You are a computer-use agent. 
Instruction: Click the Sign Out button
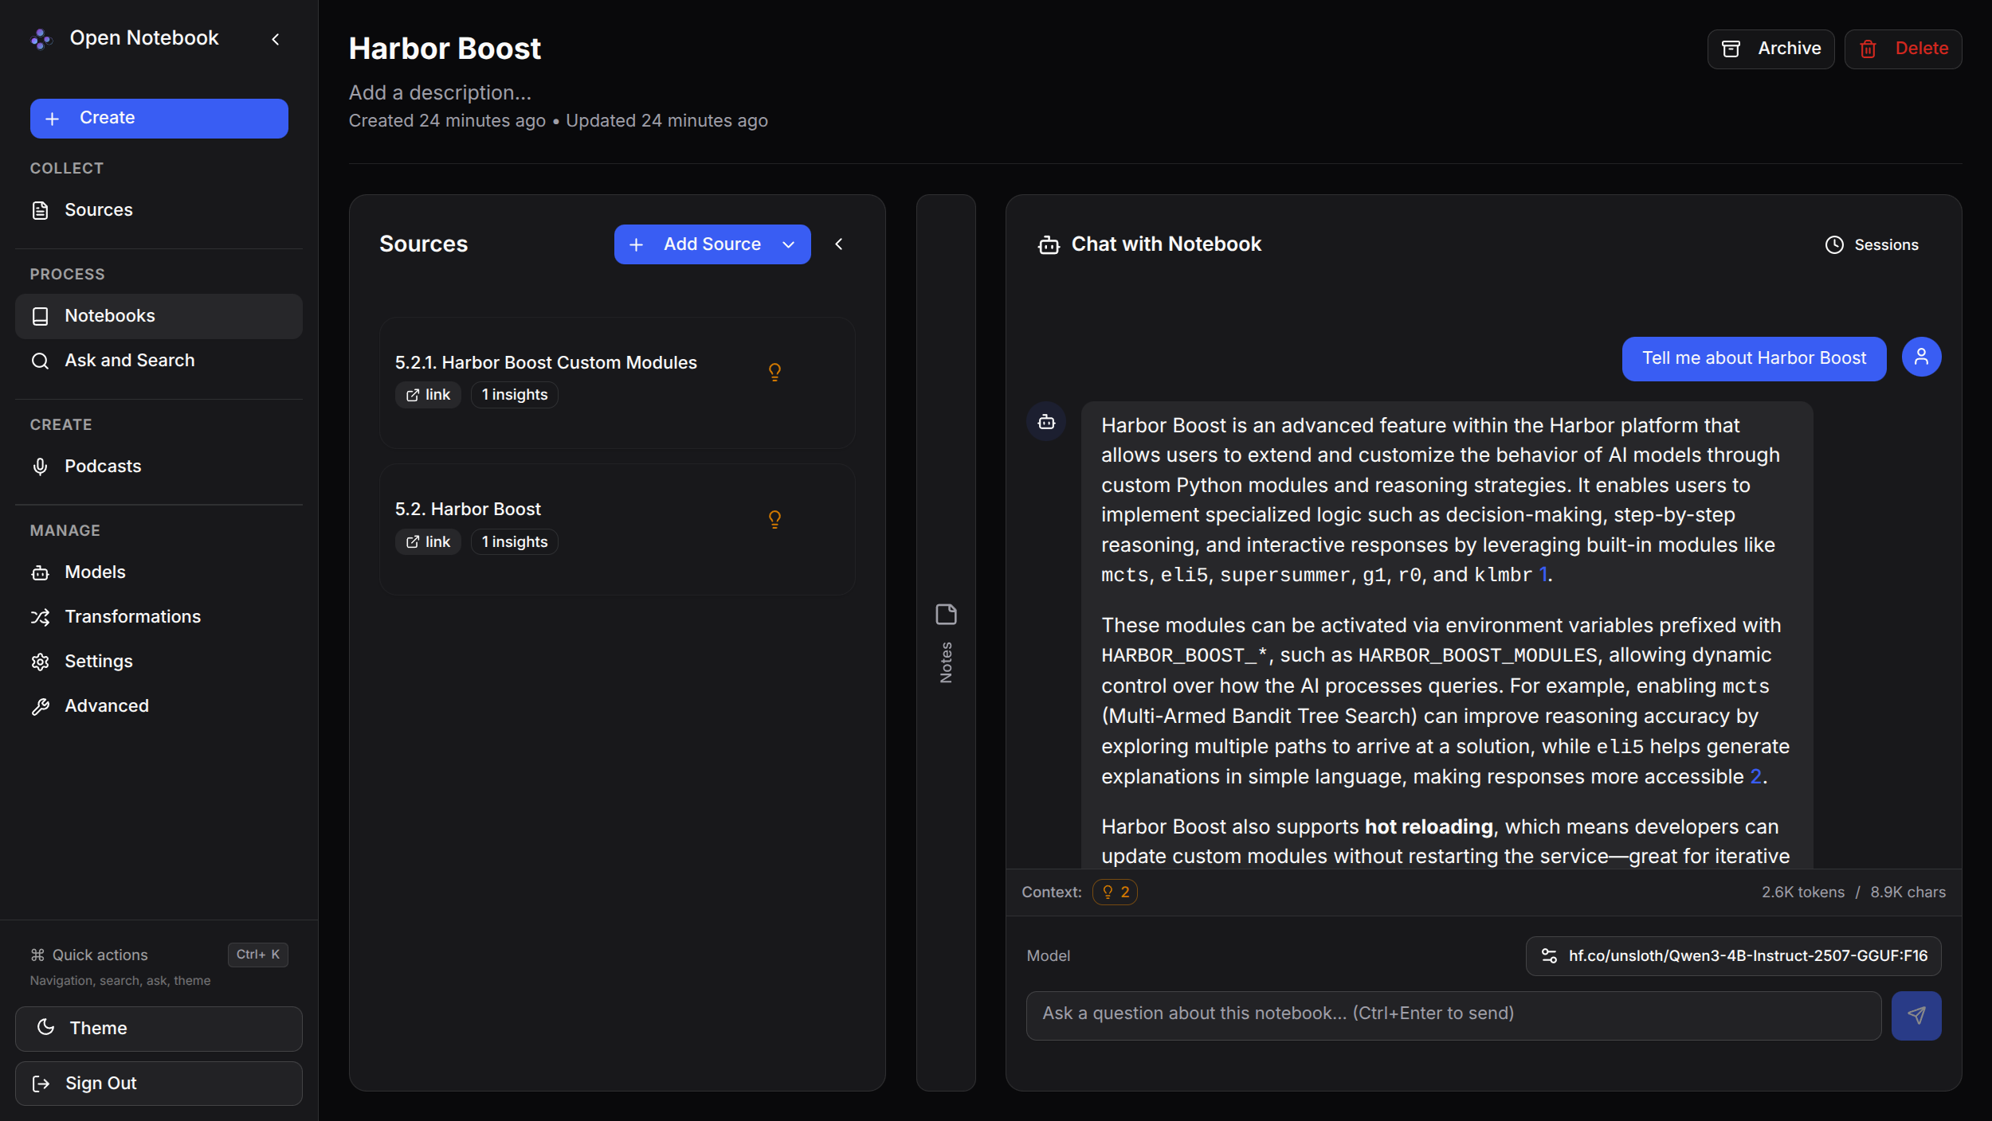[x=159, y=1084]
